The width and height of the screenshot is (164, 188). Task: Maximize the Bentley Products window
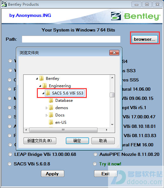[147, 4]
